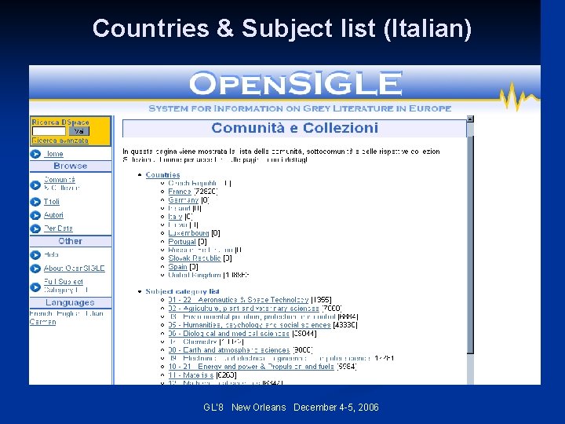
Task: Open the Ricerca avanzata link
Action: (60, 141)
